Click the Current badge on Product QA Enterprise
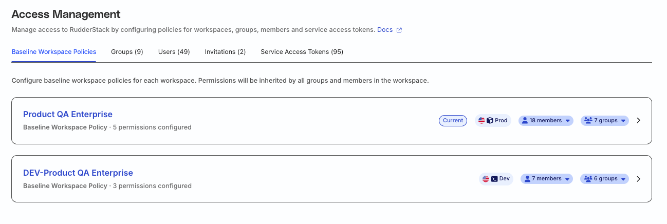 coord(453,121)
